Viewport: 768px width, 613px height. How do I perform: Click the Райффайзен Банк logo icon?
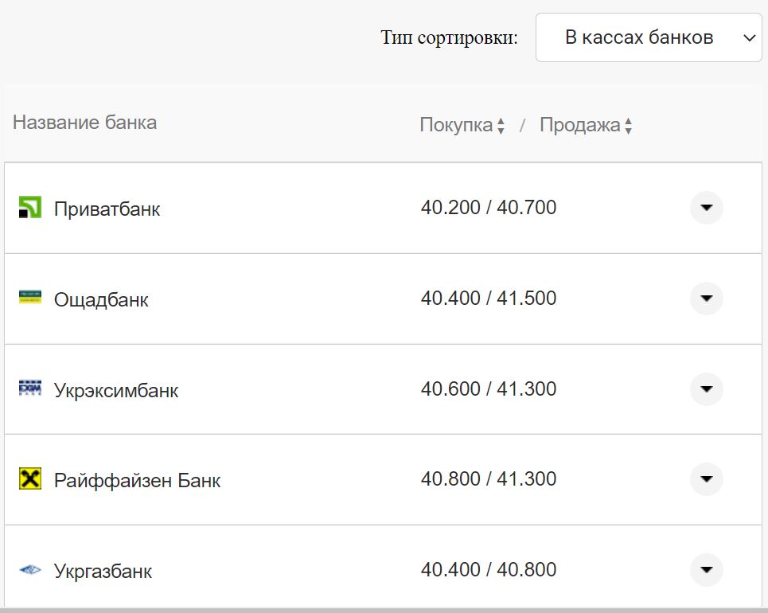[29, 479]
